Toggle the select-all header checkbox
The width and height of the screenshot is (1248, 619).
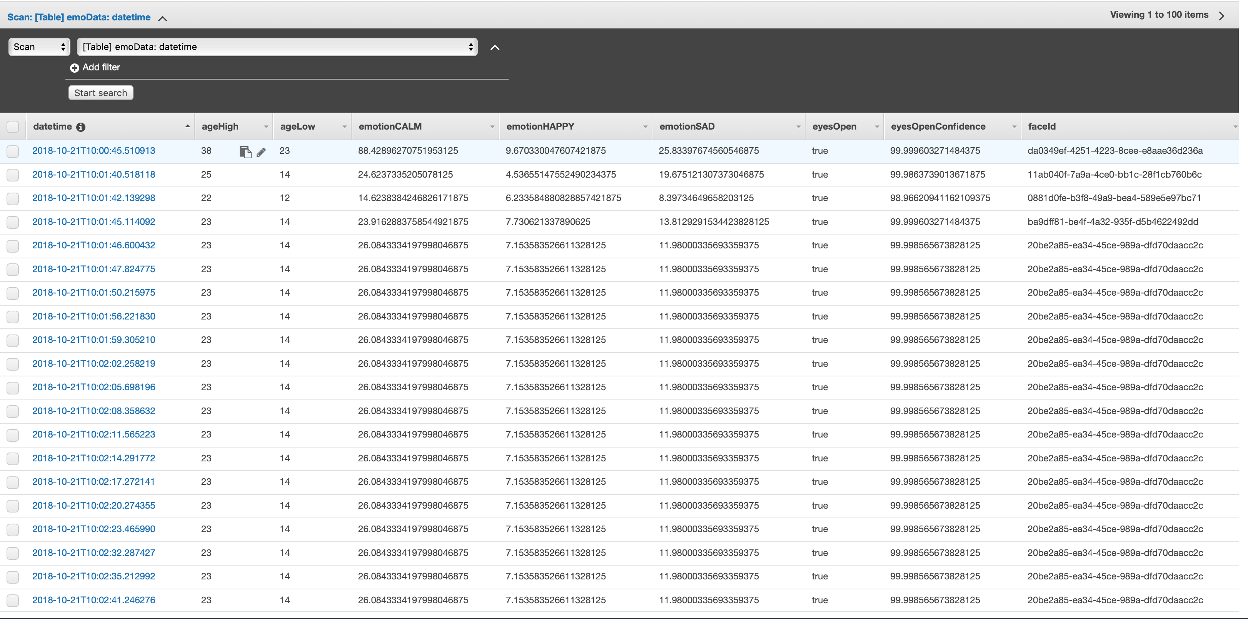[13, 127]
